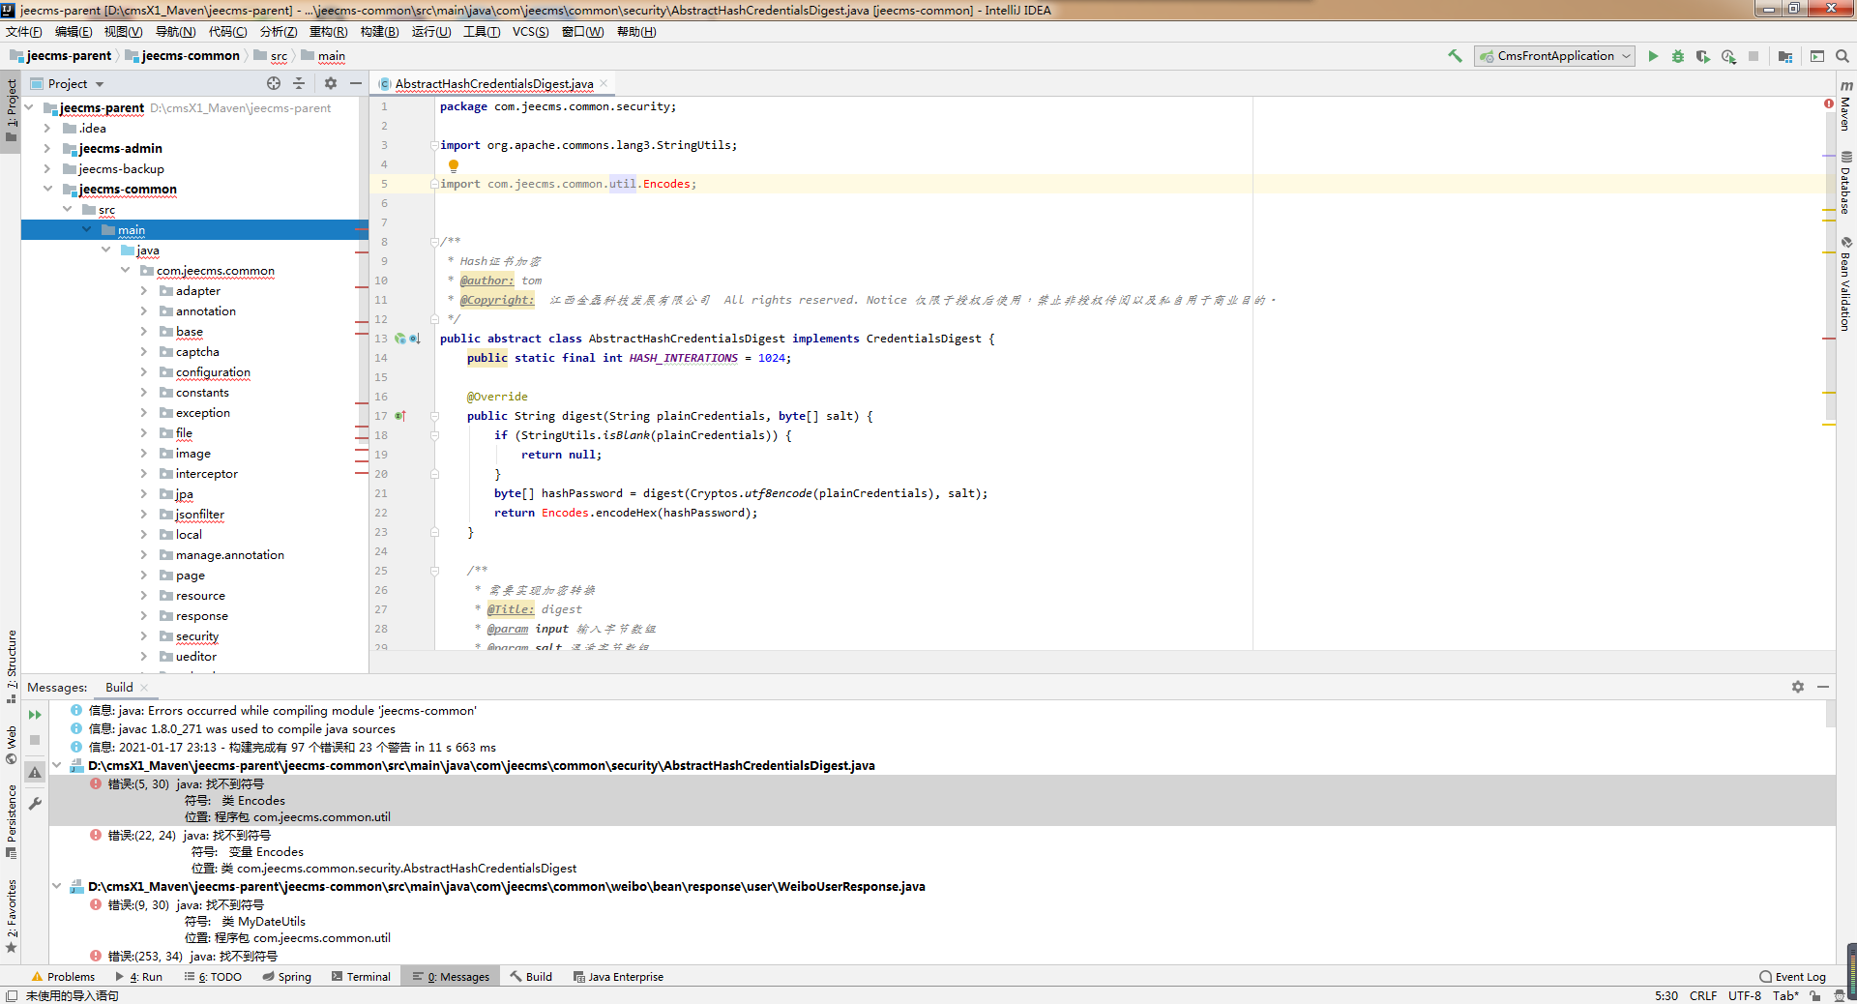Toggle the Database tool window sidebar button
This screenshot has width=1857, height=1004.
[x=1845, y=184]
